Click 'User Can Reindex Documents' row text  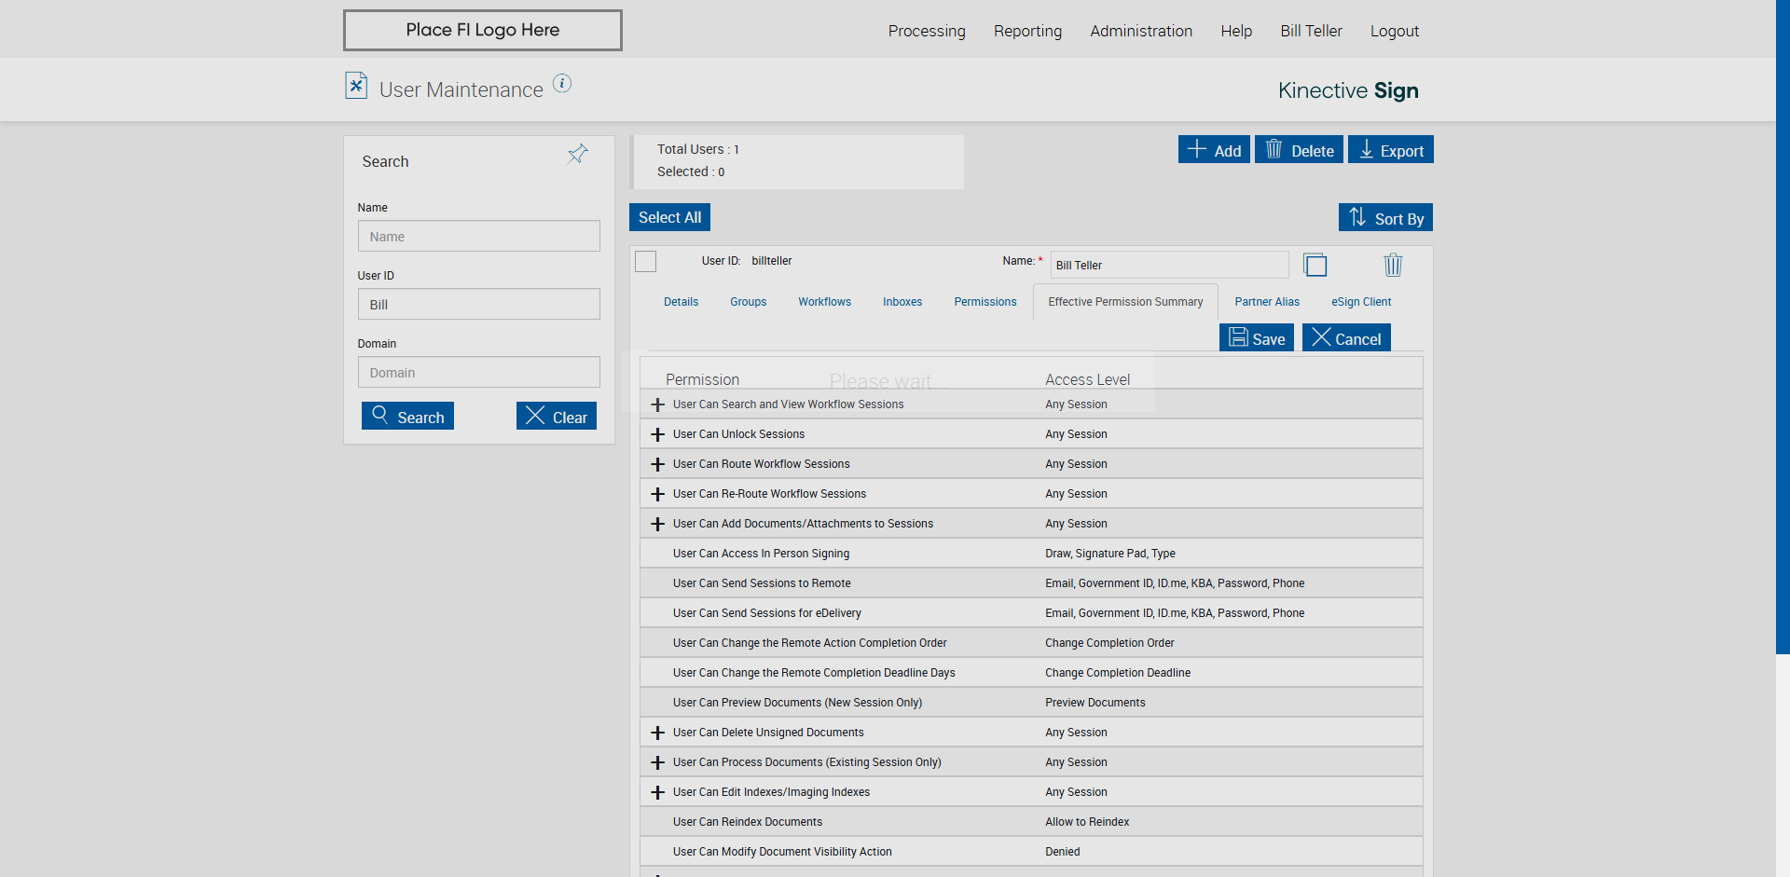point(748,822)
